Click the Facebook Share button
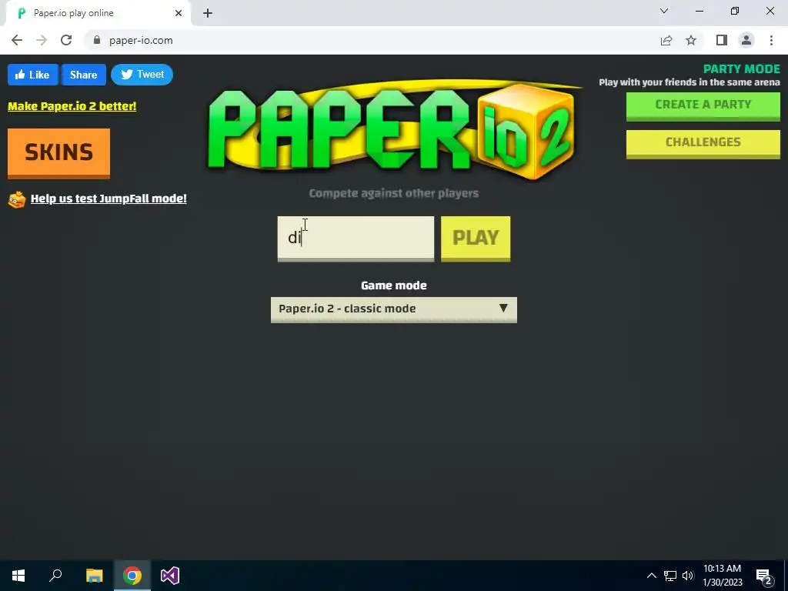Image resolution: width=788 pixels, height=591 pixels. point(83,75)
